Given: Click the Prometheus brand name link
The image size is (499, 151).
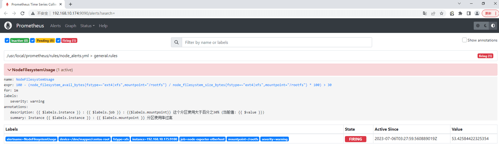Looking at the screenshot, I should pos(30,26).
